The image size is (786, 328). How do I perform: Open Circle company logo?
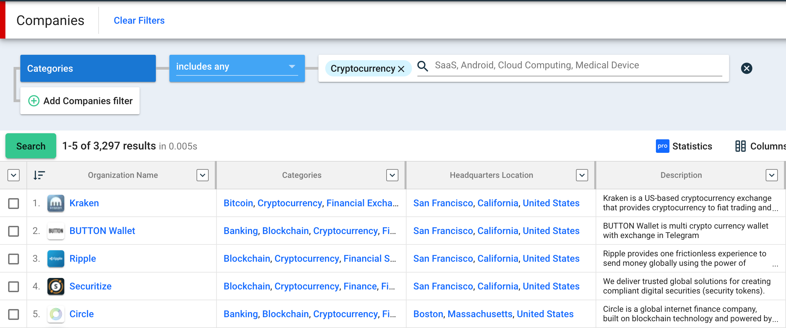click(x=56, y=314)
